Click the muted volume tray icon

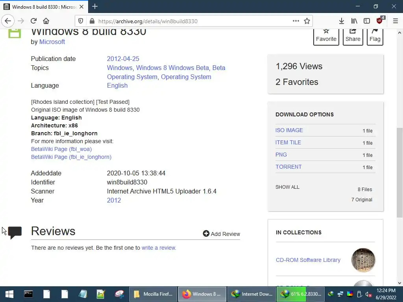coord(368,294)
